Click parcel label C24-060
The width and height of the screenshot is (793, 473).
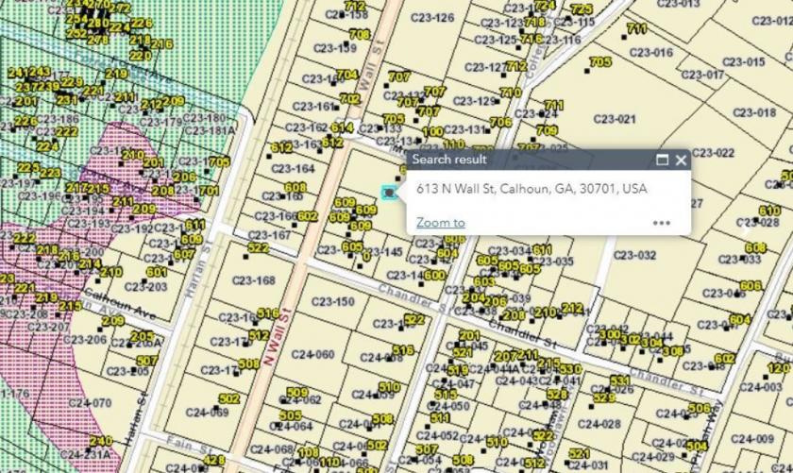312,355
